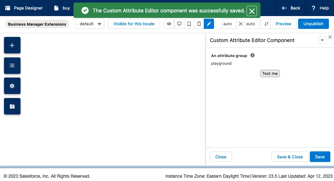This screenshot has height=181, width=334.
Task: Toggle the eye visibility preview icon
Action: point(169,24)
